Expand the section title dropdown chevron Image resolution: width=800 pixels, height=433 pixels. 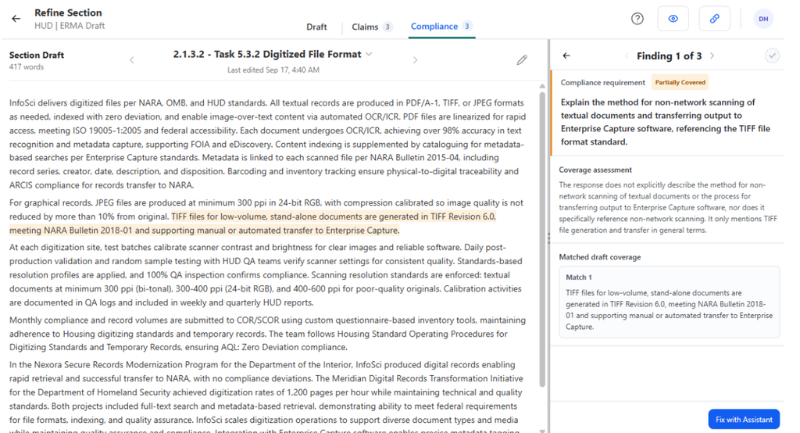(x=370, y=54)
